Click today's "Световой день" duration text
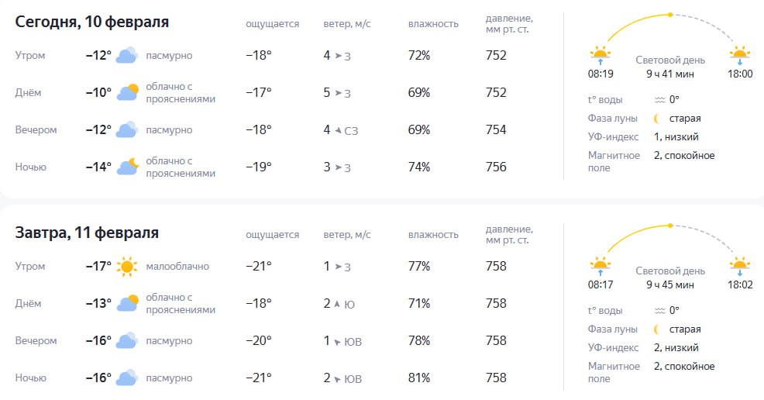764x400 pixels. coord(670,74)
